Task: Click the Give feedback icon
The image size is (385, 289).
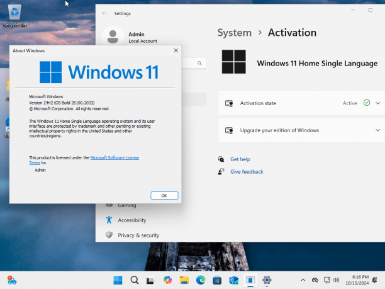Action: (x=221, y=171)
